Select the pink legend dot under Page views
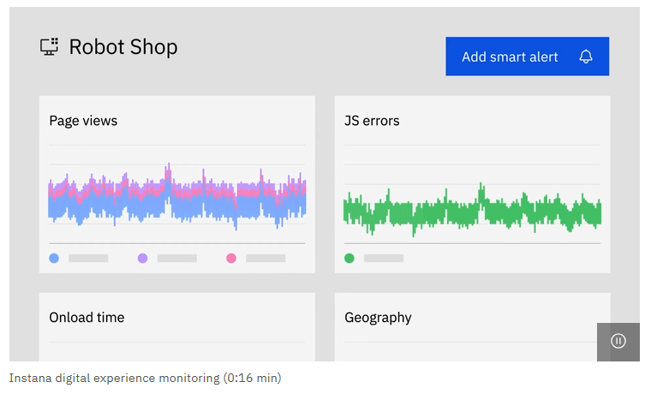 231,258
